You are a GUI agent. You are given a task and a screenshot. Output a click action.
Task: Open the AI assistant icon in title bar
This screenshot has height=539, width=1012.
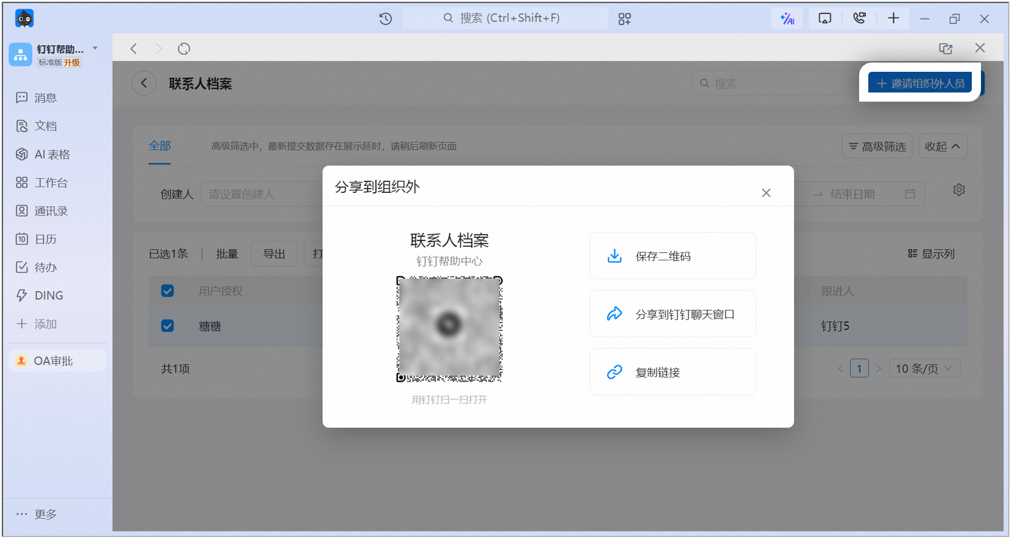[787, 18]
